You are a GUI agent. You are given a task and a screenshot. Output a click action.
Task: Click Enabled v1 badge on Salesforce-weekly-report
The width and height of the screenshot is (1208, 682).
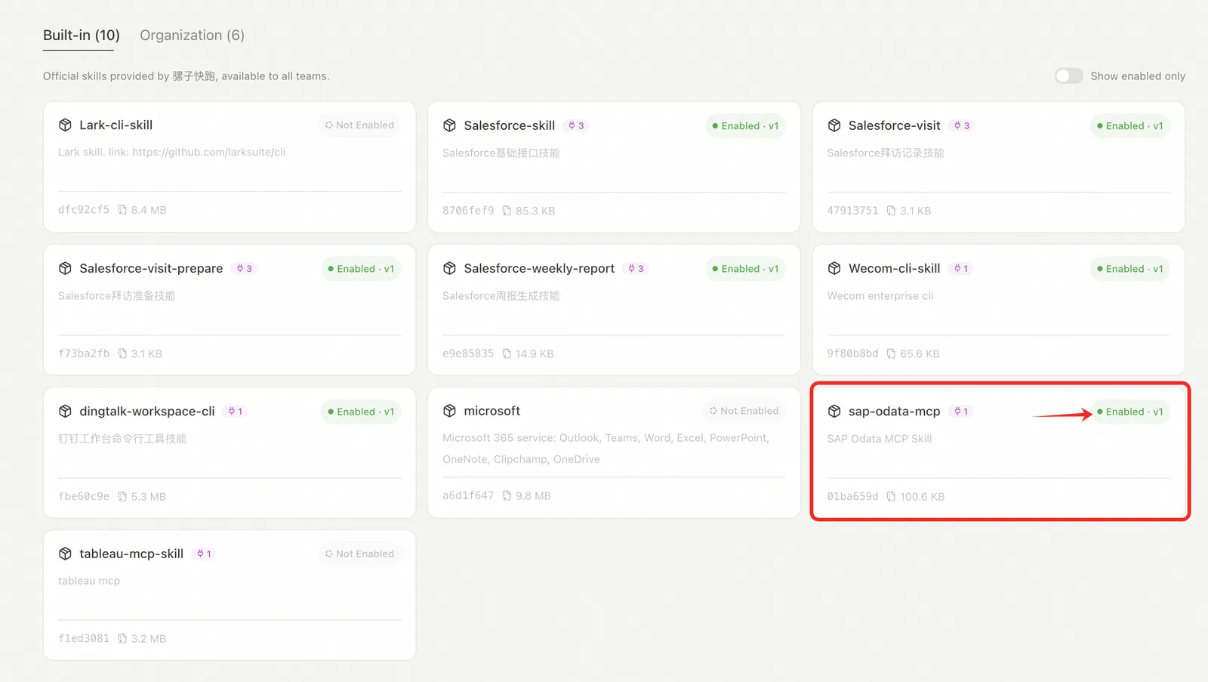point(745,268)
